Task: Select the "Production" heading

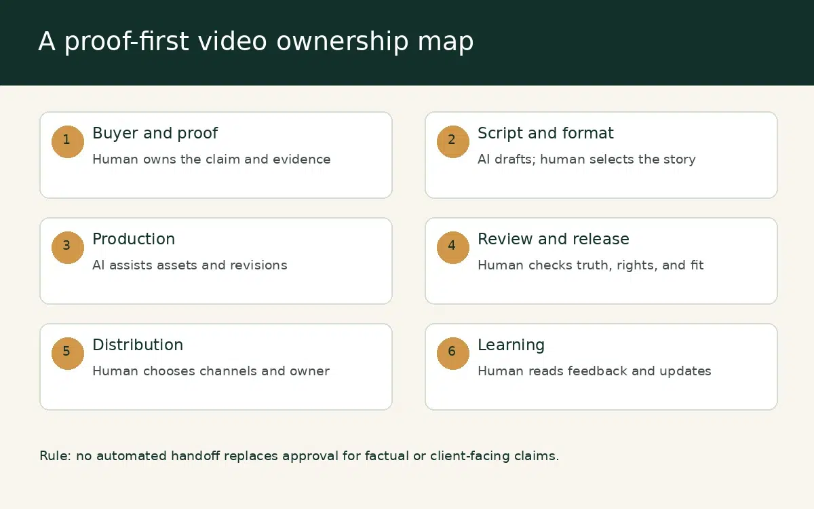Action: click(x=134, y=240)
